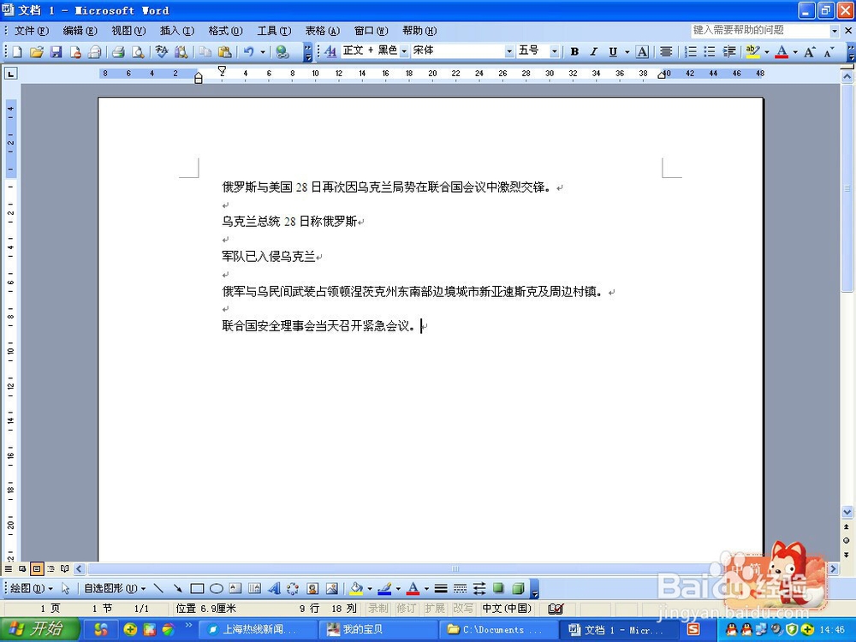Select the Line drawing tool

coord(158,589)
